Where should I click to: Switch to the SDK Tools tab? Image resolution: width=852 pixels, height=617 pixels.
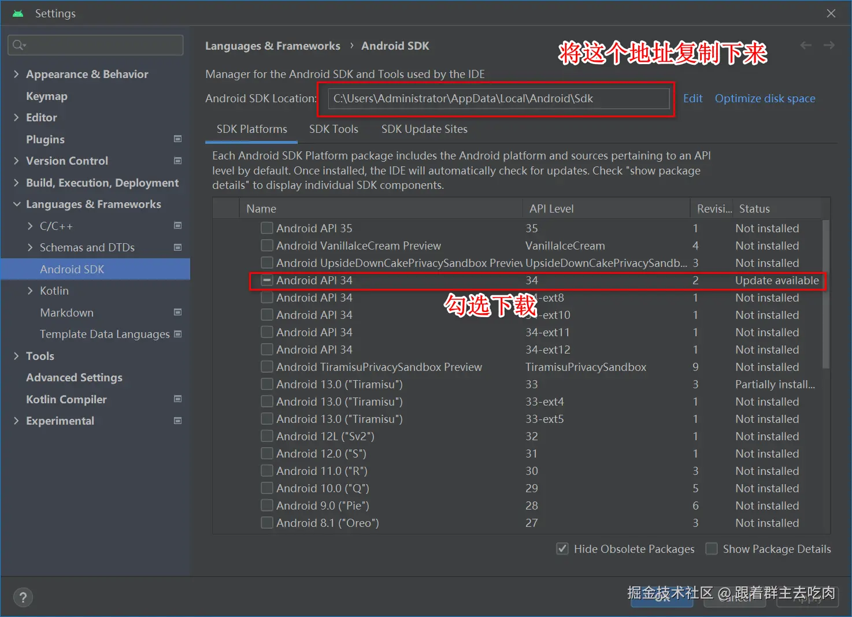point(334,129)
